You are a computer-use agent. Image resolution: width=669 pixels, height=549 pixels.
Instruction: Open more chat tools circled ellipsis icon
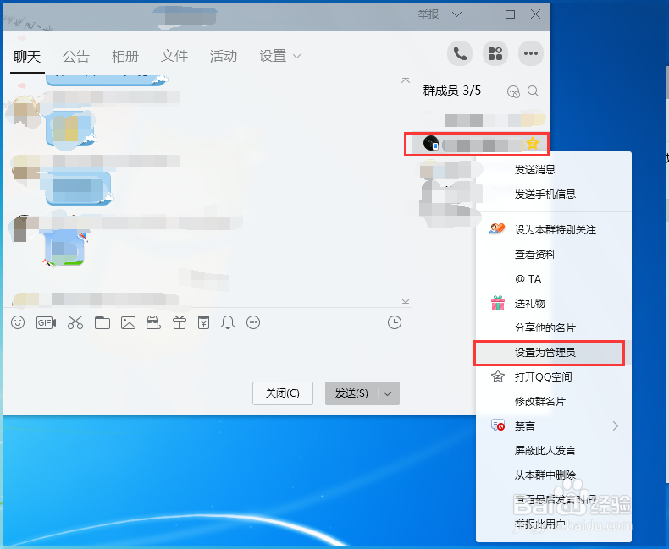point(253,322)
